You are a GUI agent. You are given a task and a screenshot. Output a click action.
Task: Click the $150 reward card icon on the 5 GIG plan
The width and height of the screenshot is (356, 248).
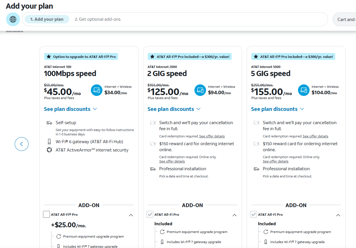tap(256, 144)
